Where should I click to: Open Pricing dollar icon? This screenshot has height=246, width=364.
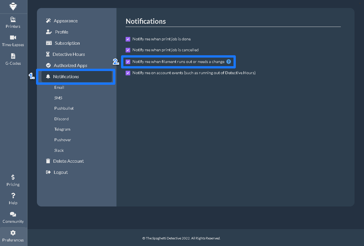tap(13, 177)
